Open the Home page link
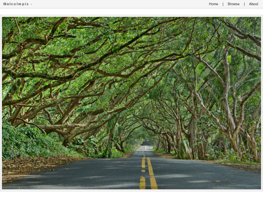The height and width of the screenshot is (197, 263). click(x=213, y=4)
